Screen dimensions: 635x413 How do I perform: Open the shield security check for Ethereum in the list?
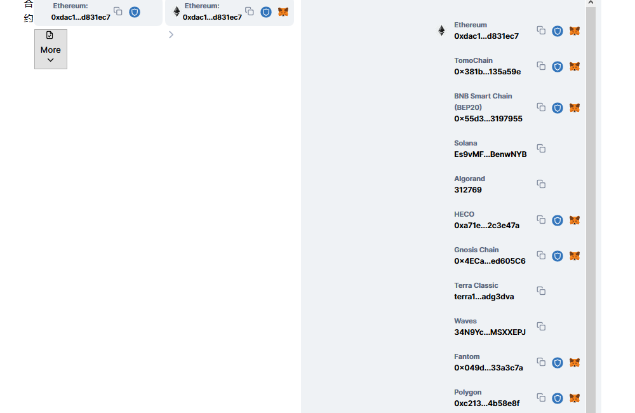[x=558, y=31]
